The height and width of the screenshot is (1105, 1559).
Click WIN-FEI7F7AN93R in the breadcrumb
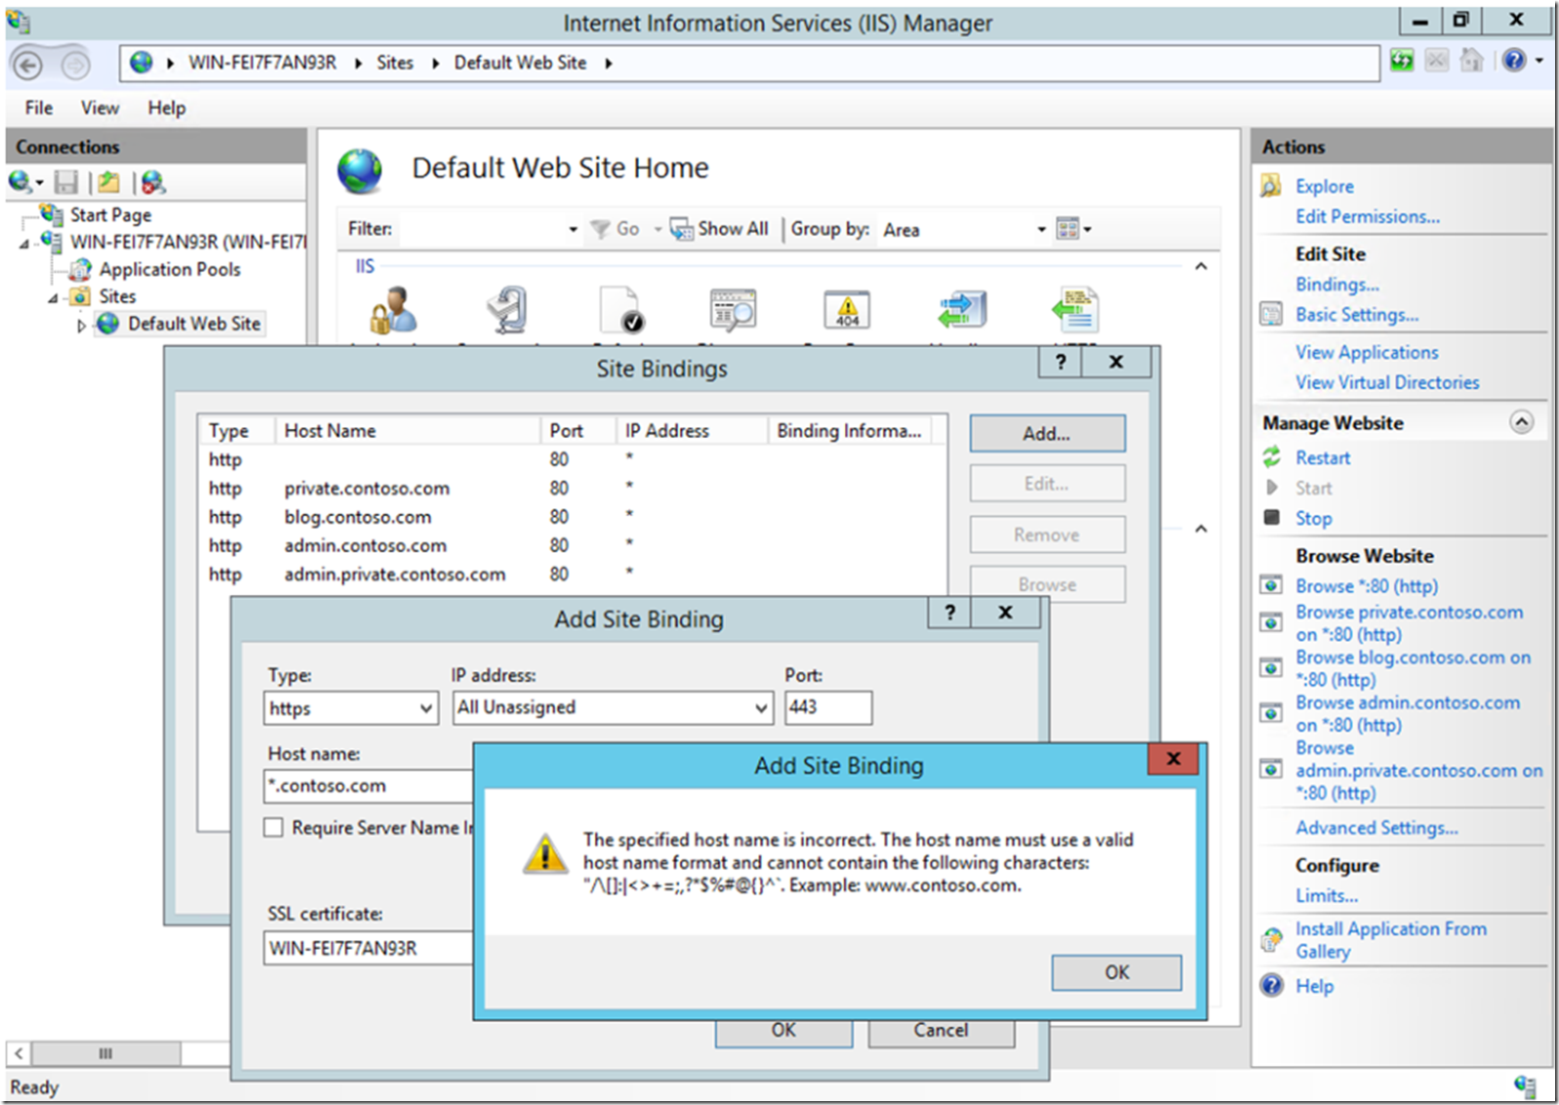click(x=262, y=62)
